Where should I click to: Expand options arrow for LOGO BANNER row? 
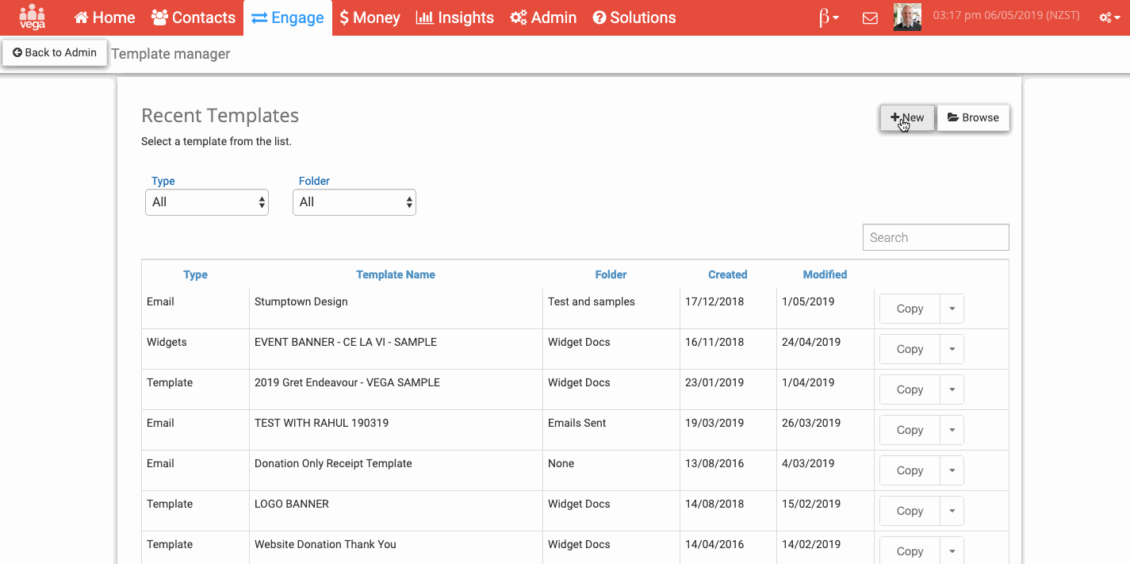click(952, 511)
